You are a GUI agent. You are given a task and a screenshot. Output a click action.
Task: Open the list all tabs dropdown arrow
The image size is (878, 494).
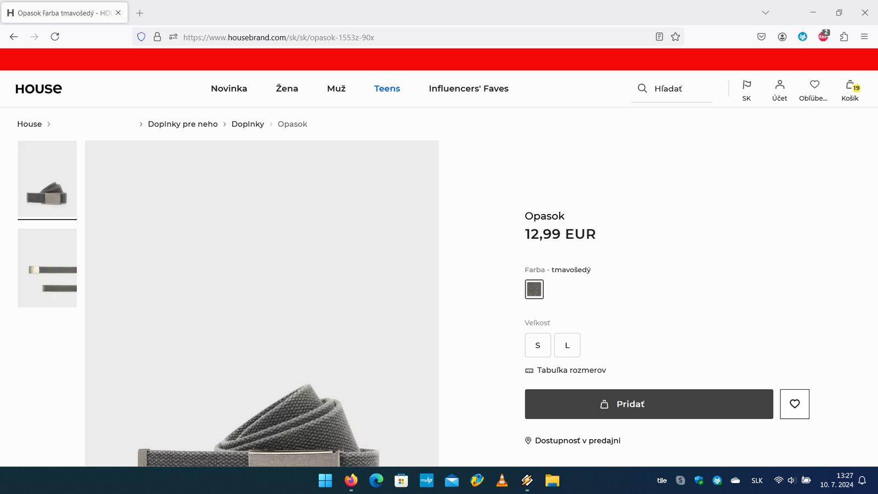pos(766,13)
